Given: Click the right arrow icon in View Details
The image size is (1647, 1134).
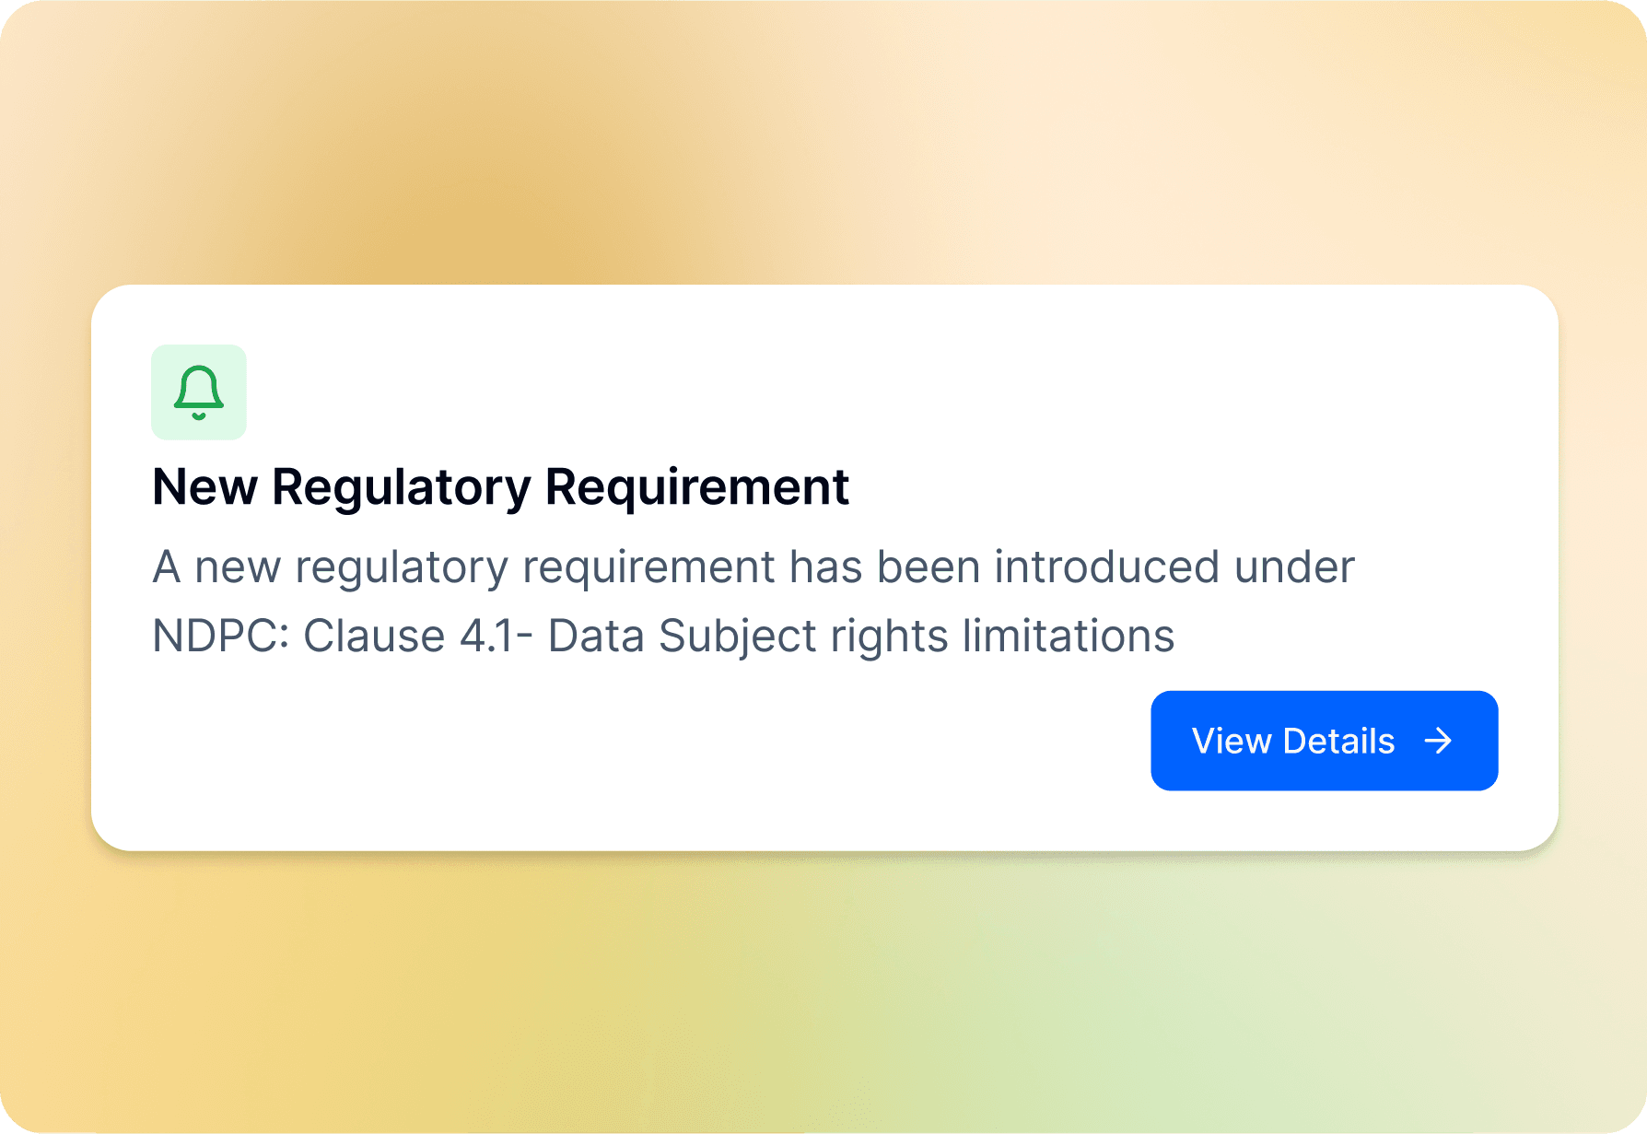Looking at the screenshot, I should click(x=1438, y=741).
